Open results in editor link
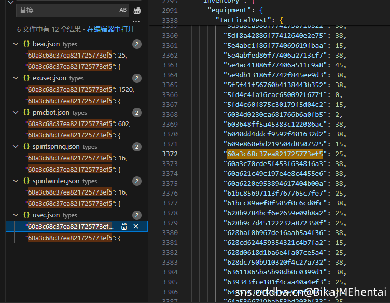390x303 pixels. [110, 29]
